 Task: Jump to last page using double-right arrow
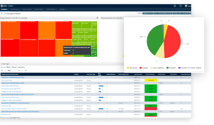tap(26, 71)
